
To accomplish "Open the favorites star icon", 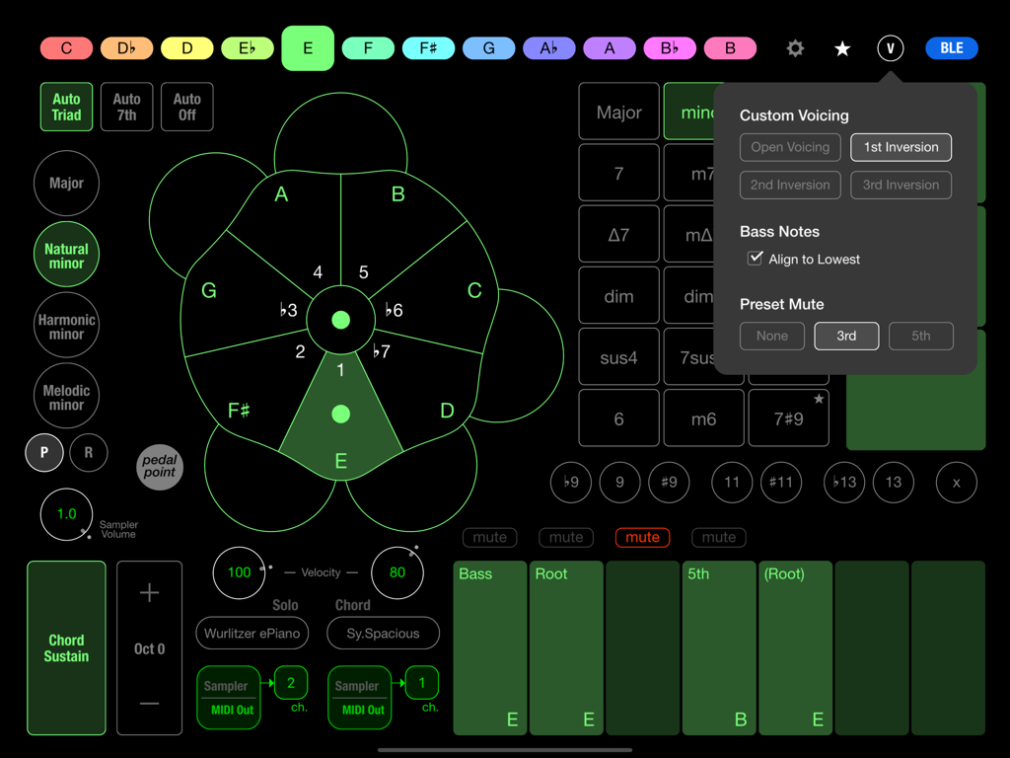I will 841,47.
